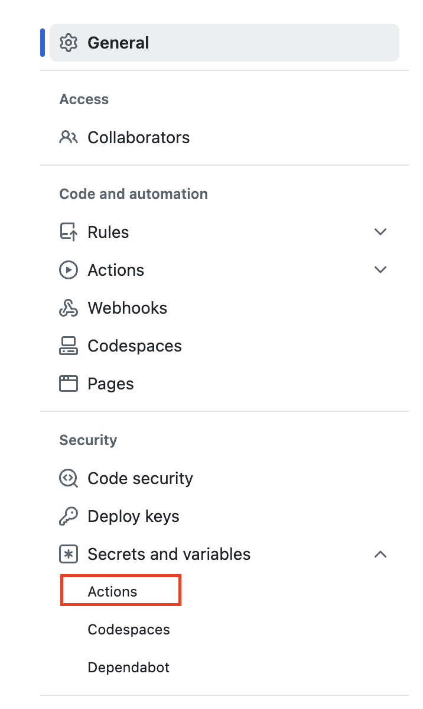Click the Deploy keys text label
This screenshot has height=709, width=423.
point(133,516)
